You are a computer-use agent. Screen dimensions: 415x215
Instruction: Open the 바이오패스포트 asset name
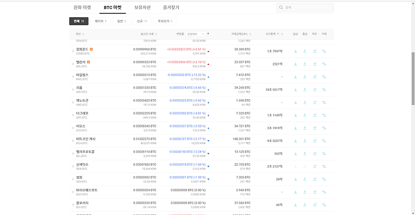[87, 190]
